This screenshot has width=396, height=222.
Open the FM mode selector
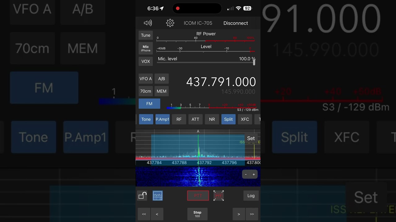click(149, 104)
